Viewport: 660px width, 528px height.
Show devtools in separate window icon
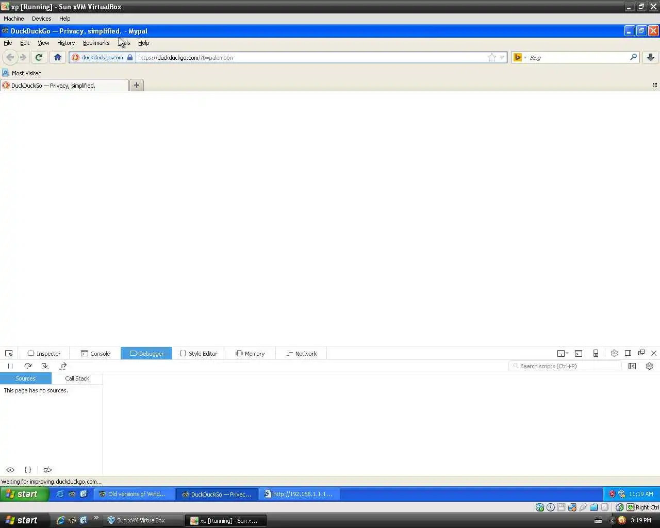tap(641, 353)
